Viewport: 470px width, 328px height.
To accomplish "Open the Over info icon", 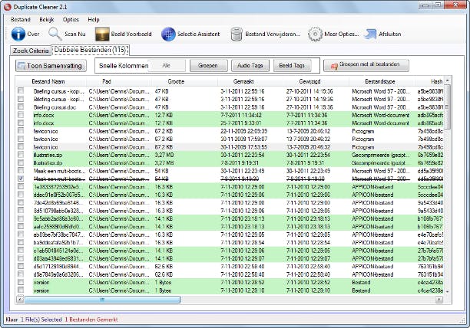I will click(x=18, y=34).
